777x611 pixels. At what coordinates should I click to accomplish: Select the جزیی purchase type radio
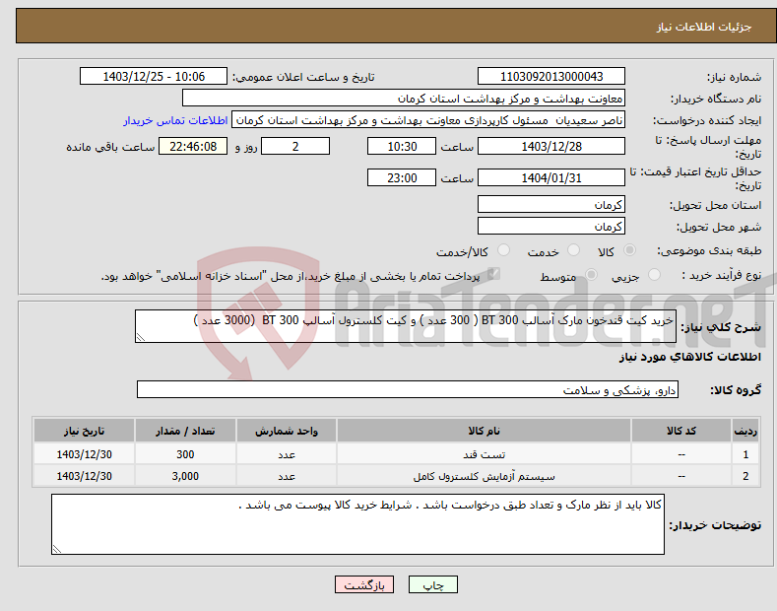point(654,274)
